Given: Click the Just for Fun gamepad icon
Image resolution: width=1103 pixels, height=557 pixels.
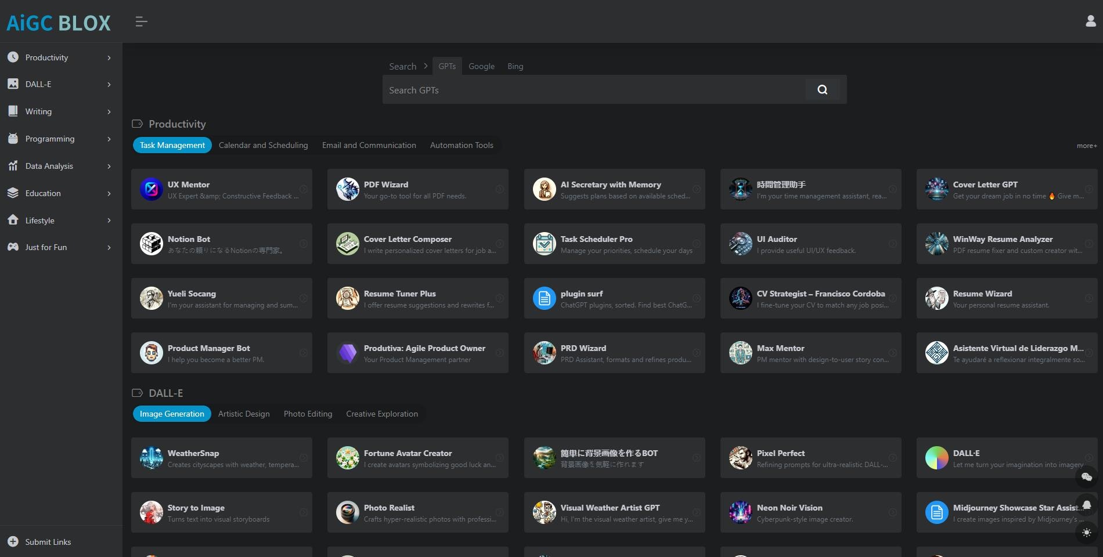Looking at the screenshot, I should [13, 247].
